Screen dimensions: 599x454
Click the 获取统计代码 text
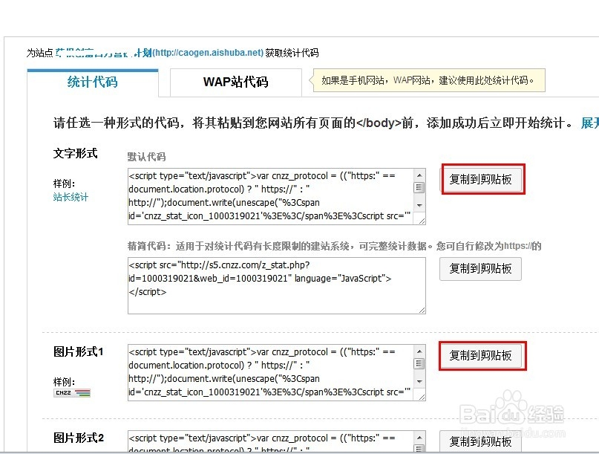[292, 53]
